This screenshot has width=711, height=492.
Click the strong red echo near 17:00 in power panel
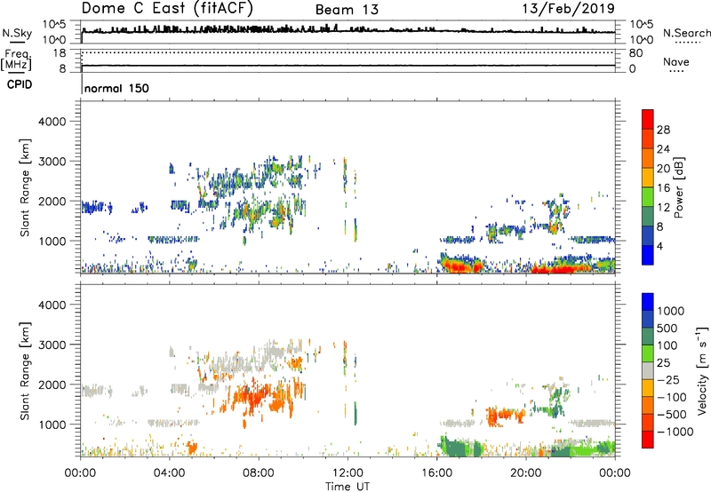pos(459,266)
